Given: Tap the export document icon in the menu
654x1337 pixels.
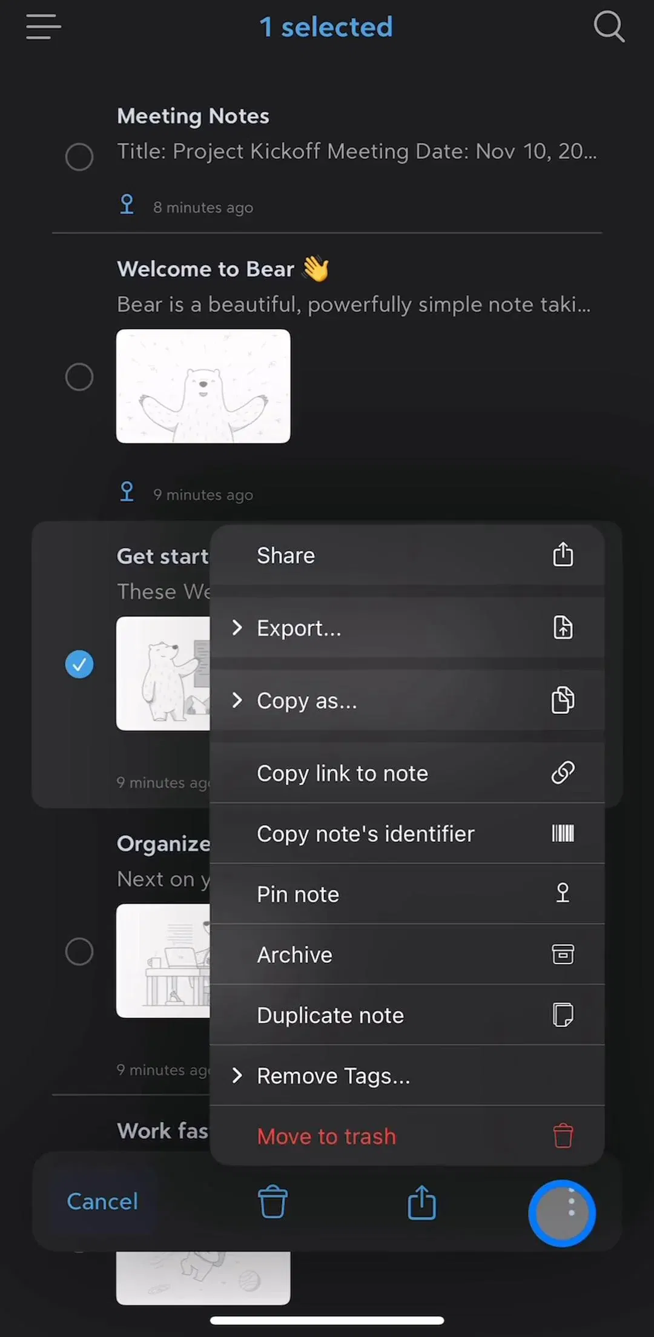Looking at the screenshot, I should (563, 627).
